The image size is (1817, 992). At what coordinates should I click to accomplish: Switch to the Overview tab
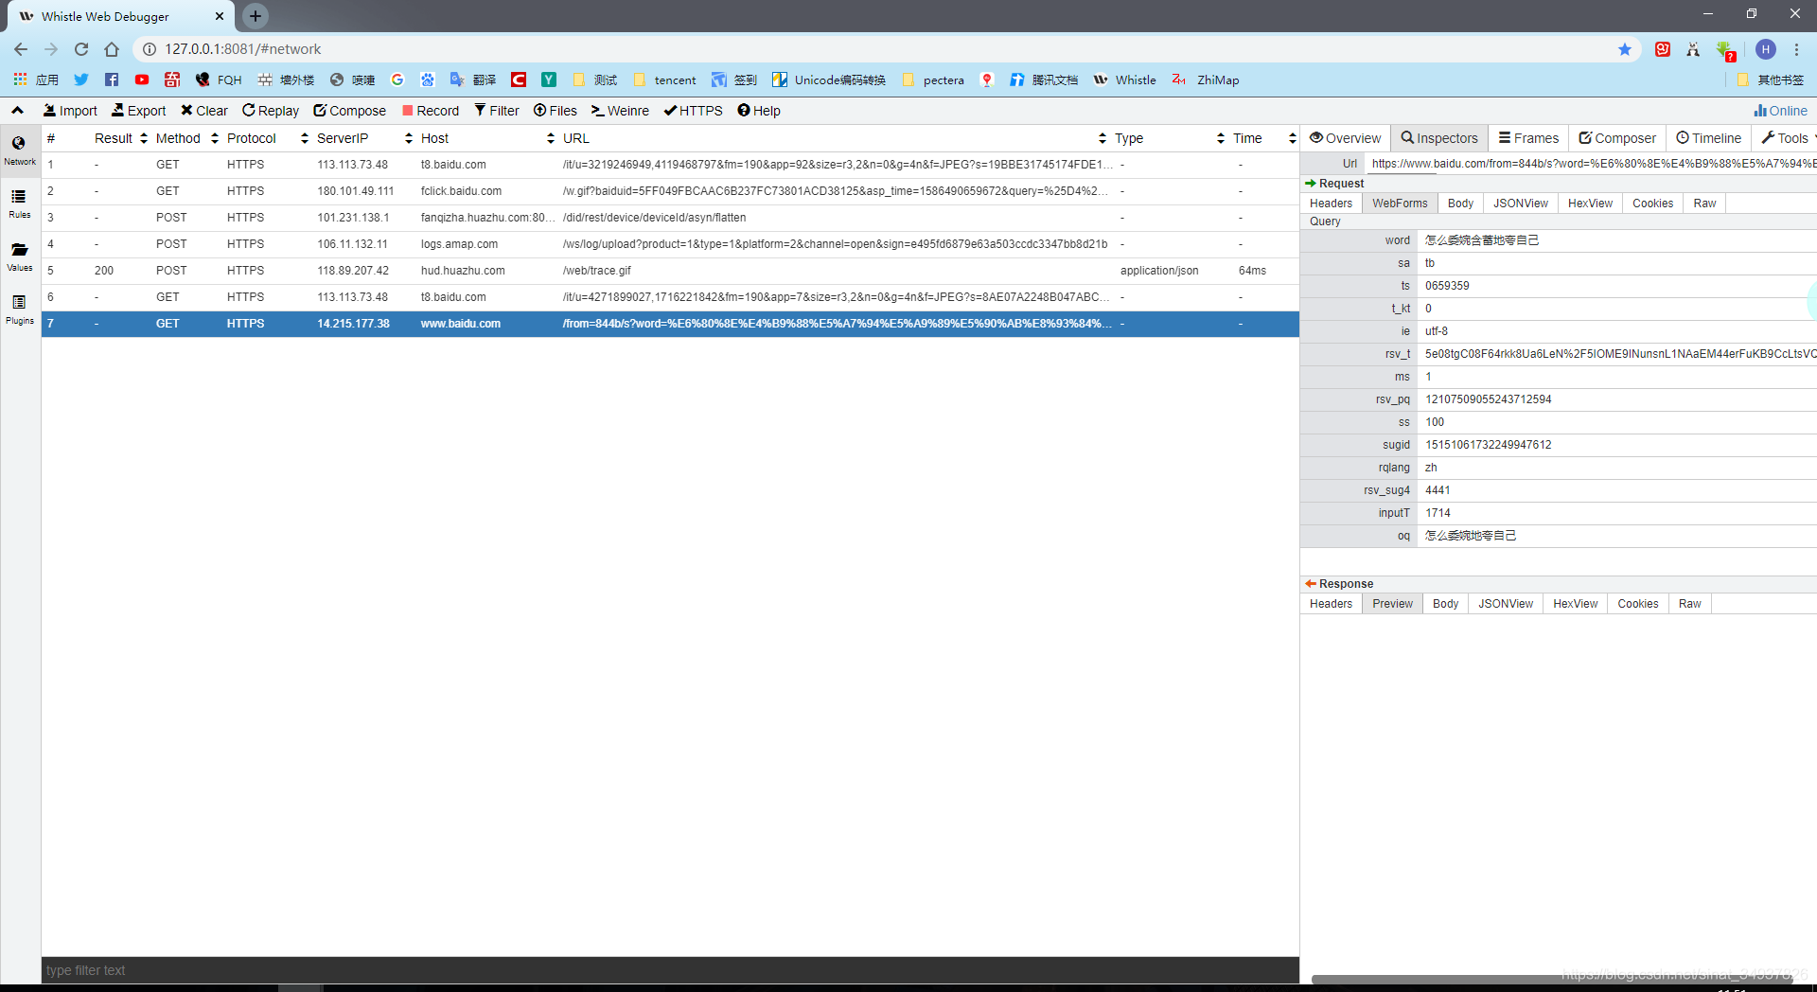pos(1345,138)
